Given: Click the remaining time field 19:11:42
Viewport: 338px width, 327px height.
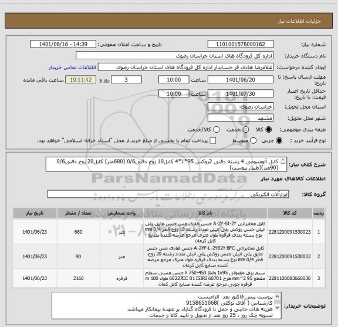Looking at the screenshot, I should (81, 80).
